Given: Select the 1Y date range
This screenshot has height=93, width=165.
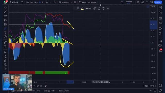Looking at the screenshot, I should point(34,86).
